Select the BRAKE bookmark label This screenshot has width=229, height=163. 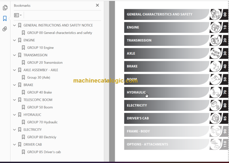coord(28,85)
